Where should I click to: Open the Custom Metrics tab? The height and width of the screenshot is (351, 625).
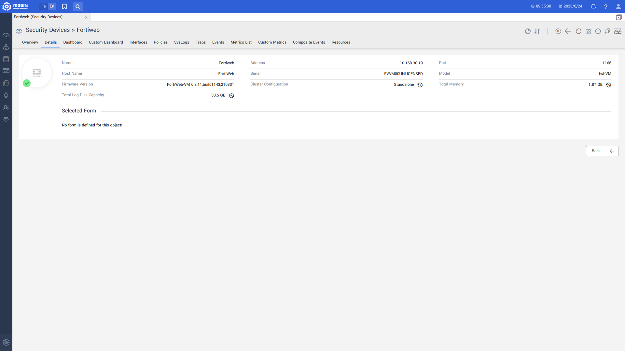click(272, 42)
